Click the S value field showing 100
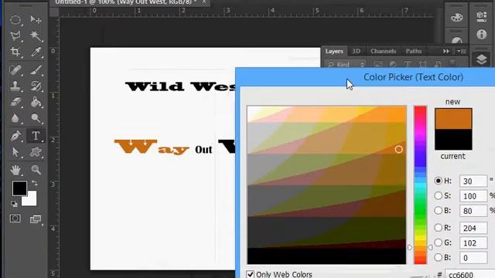This screenshot has height=278, width=495. pyautogui.click(x=473, y=196)
